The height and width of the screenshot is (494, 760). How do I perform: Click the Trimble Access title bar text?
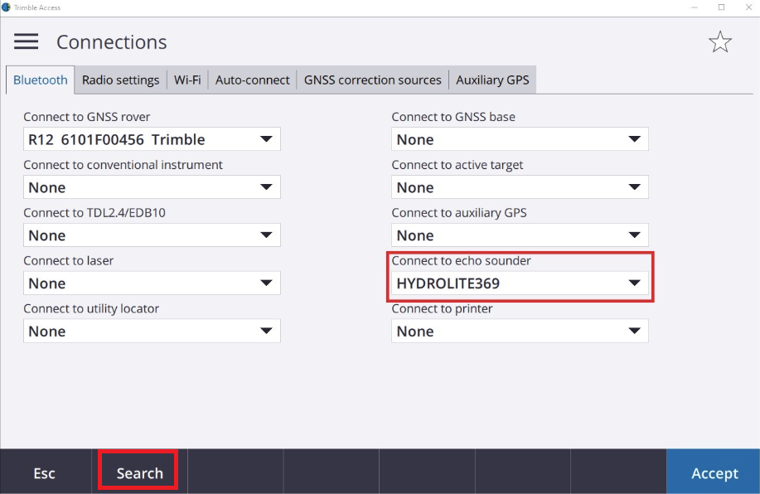click(37, 7)
